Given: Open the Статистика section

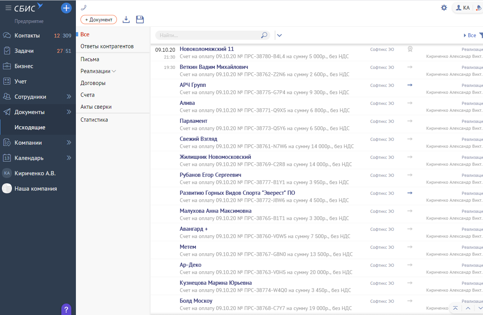Looking at the screenshot, I should tap(94, 120).
